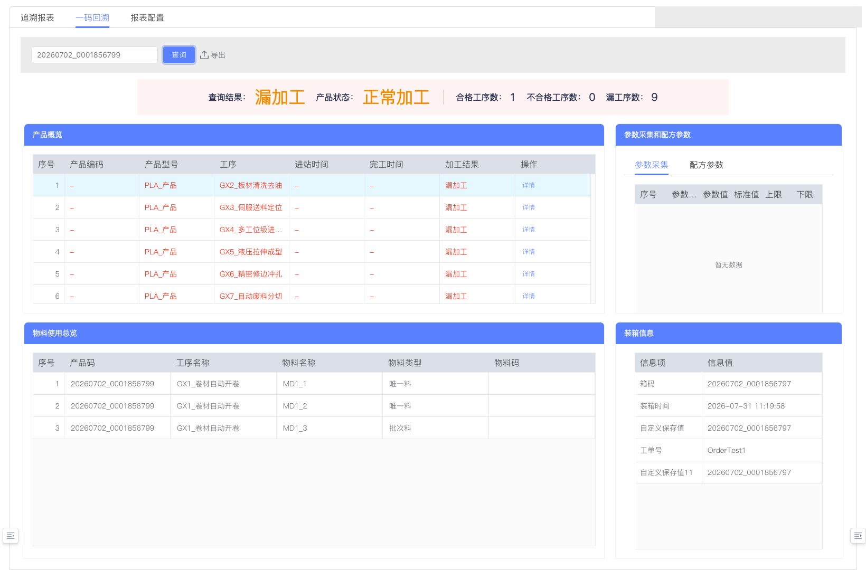Click the 参数采集和配方参数 panel header
The height and width of the screenshot is (570, 866).
point(729,135)
